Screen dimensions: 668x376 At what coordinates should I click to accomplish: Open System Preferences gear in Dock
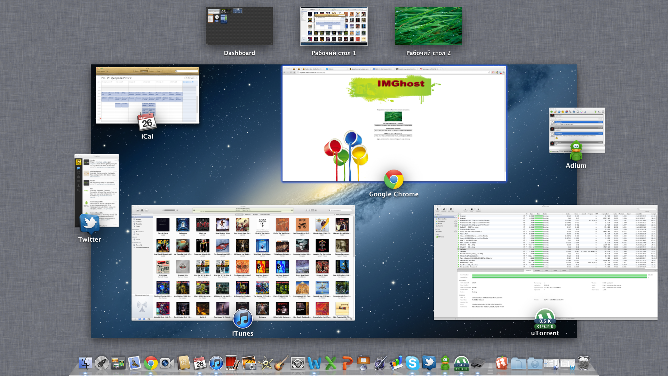tap(298, 363)
